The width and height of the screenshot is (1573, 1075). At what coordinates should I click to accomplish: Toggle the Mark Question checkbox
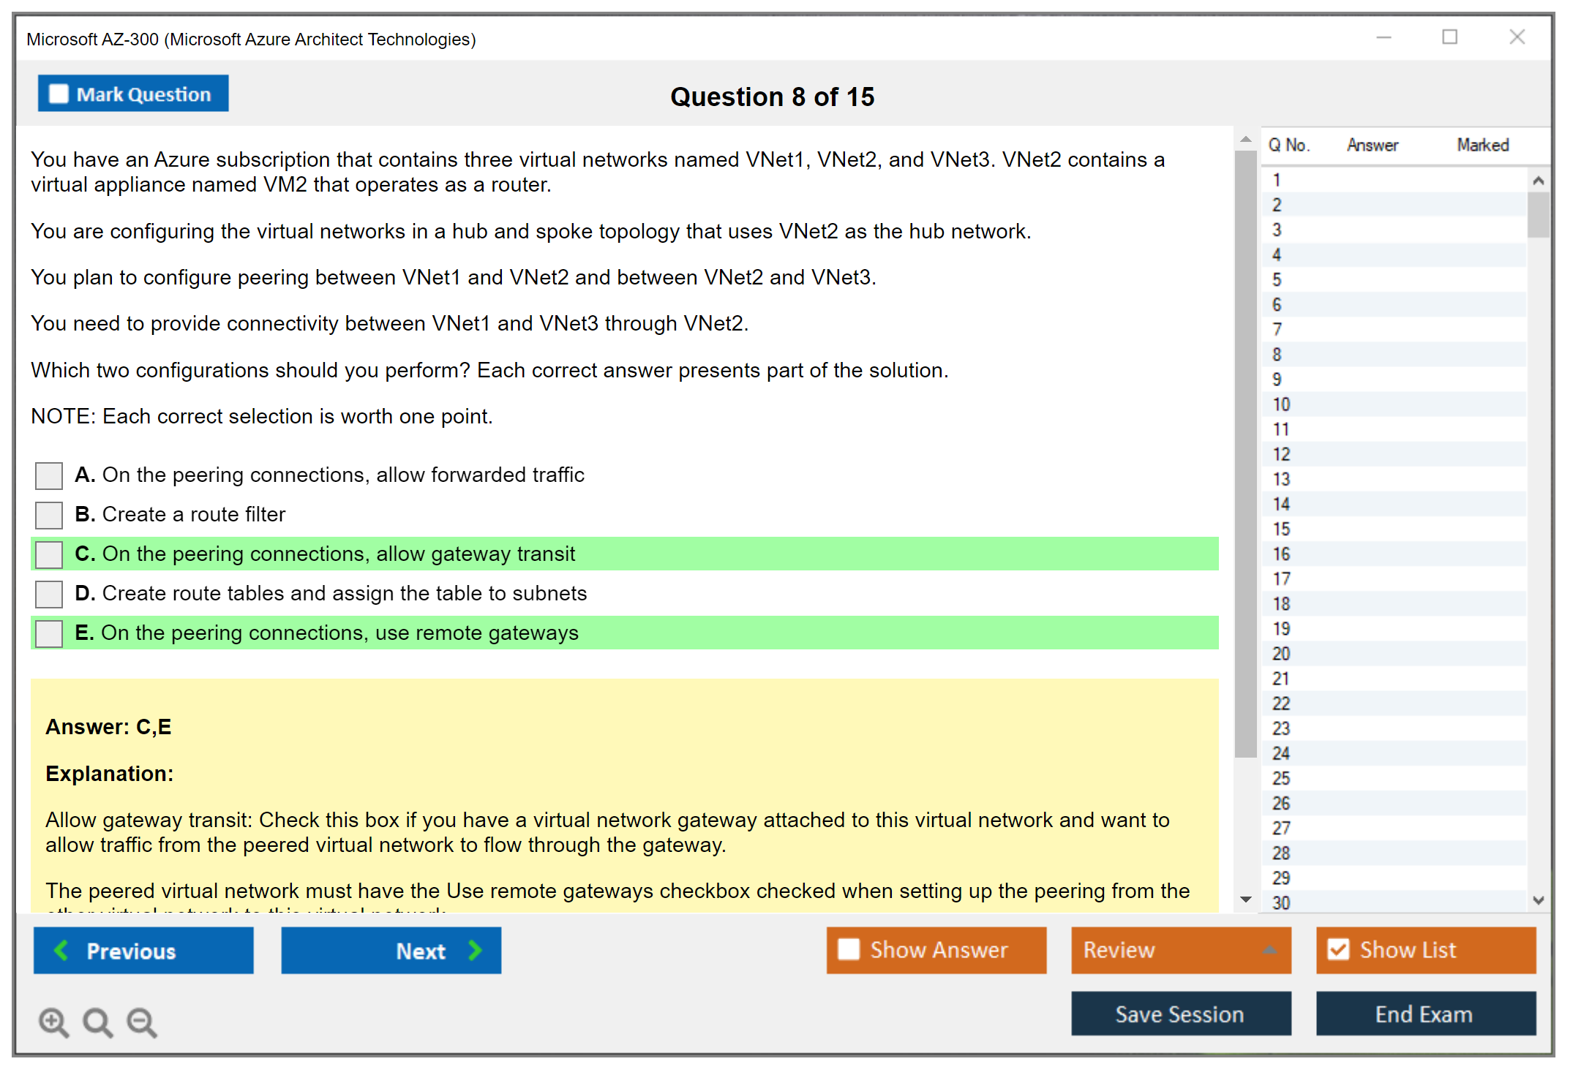click(59, 94)
